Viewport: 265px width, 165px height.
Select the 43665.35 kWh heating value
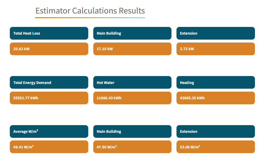(215, 98)
